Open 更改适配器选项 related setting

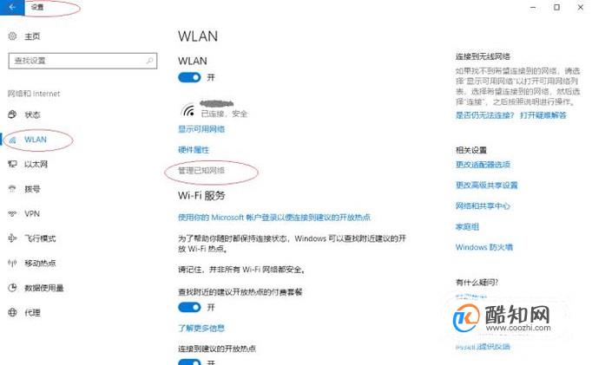pyautogui.click(x=483, y=165)
